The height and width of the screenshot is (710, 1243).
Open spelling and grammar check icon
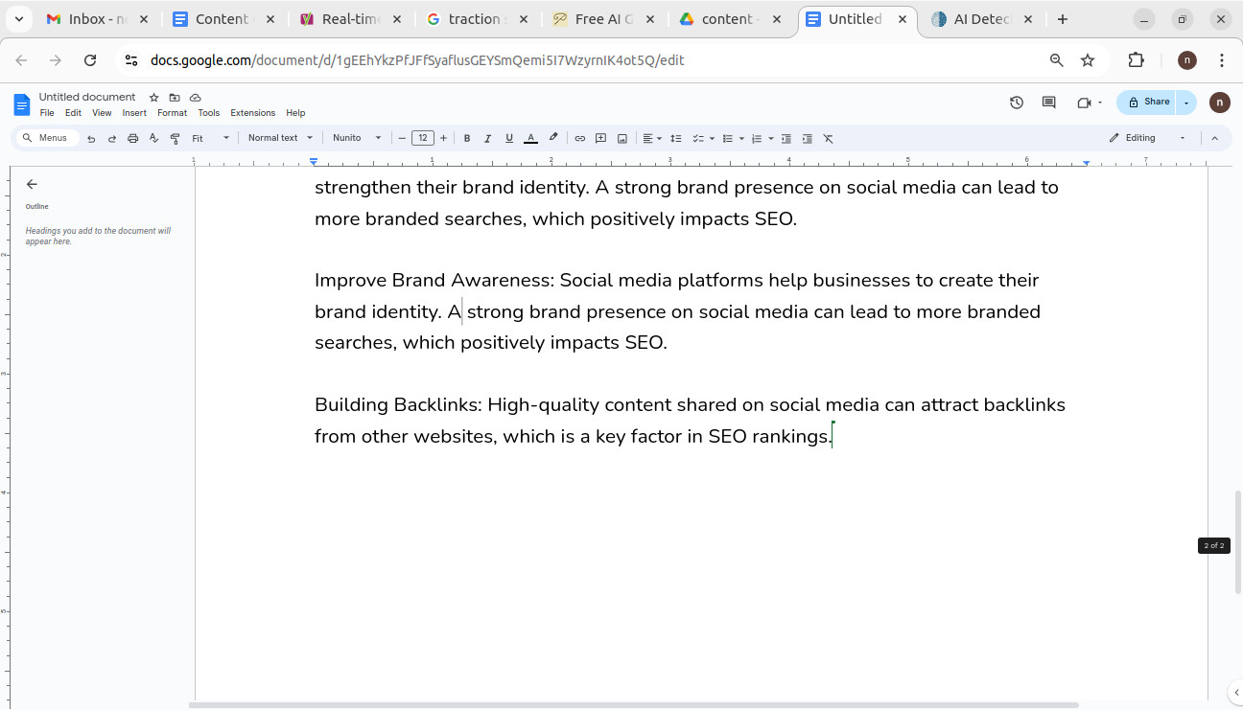point(153,139)
